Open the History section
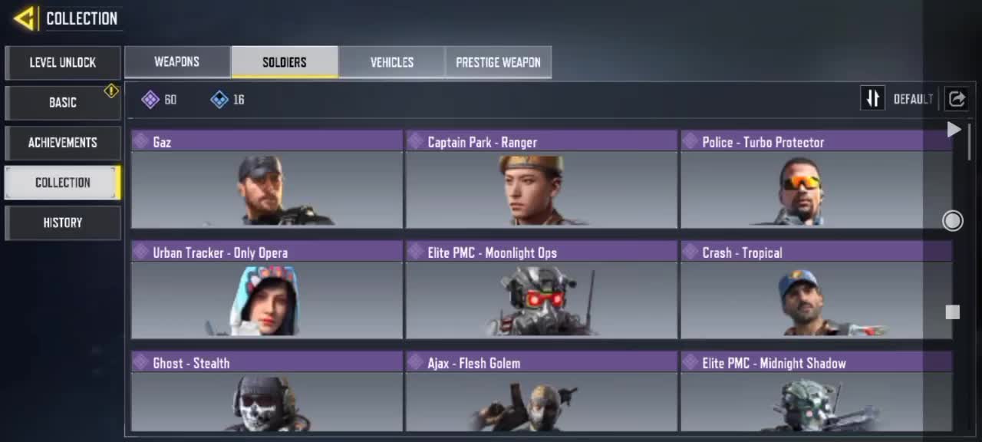Image resolution: width=982 pixels, height=442 pixels. coord(63,223)
